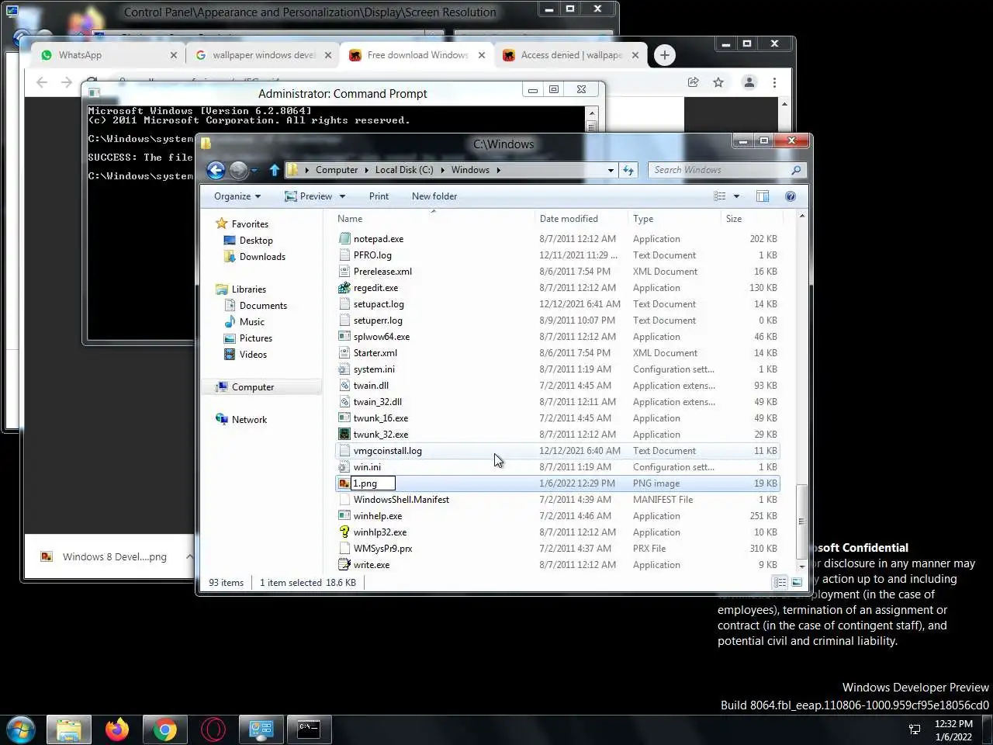Click the Up folder green arrow

[274, 170]
